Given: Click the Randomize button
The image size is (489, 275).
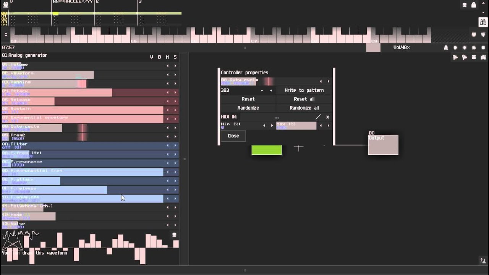Looking at the screenshot, I should click(248, 108).
